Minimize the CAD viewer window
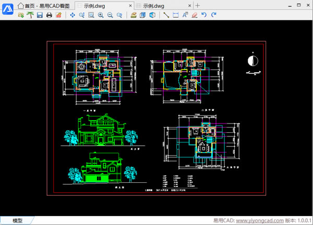This screenshot has height=225, width=313. point(290,6)
